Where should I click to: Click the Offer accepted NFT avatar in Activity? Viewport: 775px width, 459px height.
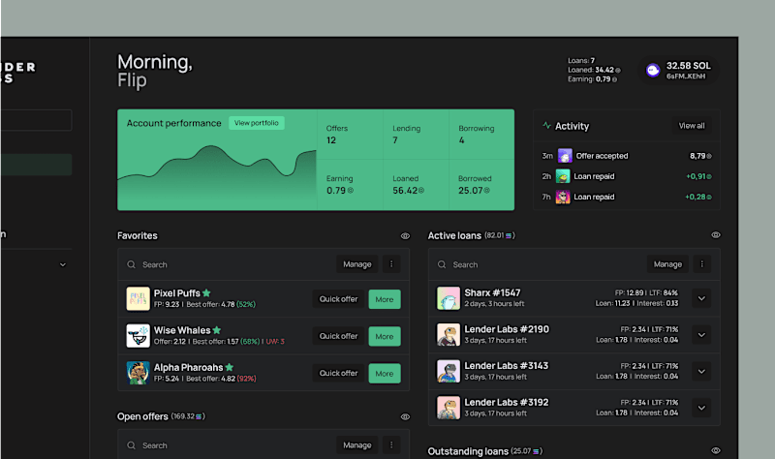click(x=565, y=156)
